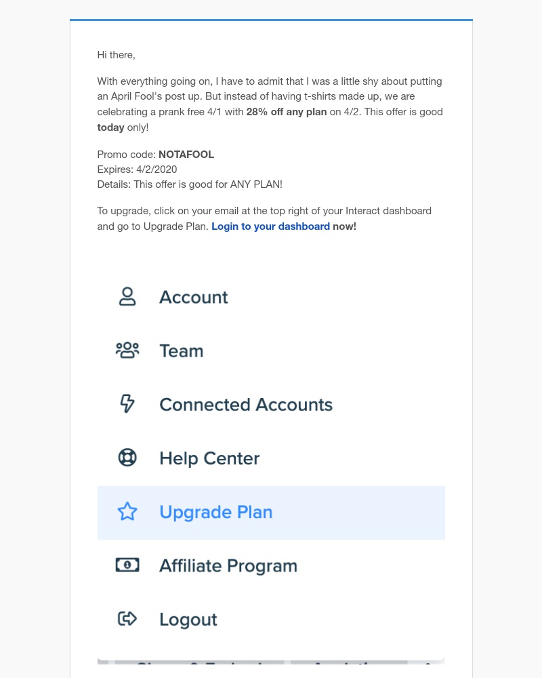The width and height of the screenshot is (542, 678).
Task: Click the Affiliate Program money bill icon
Action: click(127, 565)
